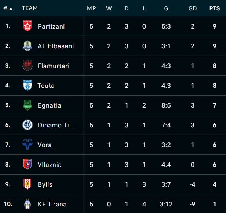Click the Vllaznia team crest

[x=27, y=165]
